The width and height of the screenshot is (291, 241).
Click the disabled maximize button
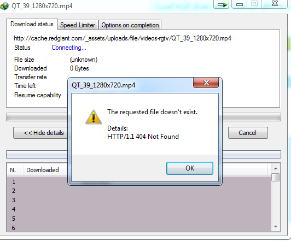coord(254,4)
